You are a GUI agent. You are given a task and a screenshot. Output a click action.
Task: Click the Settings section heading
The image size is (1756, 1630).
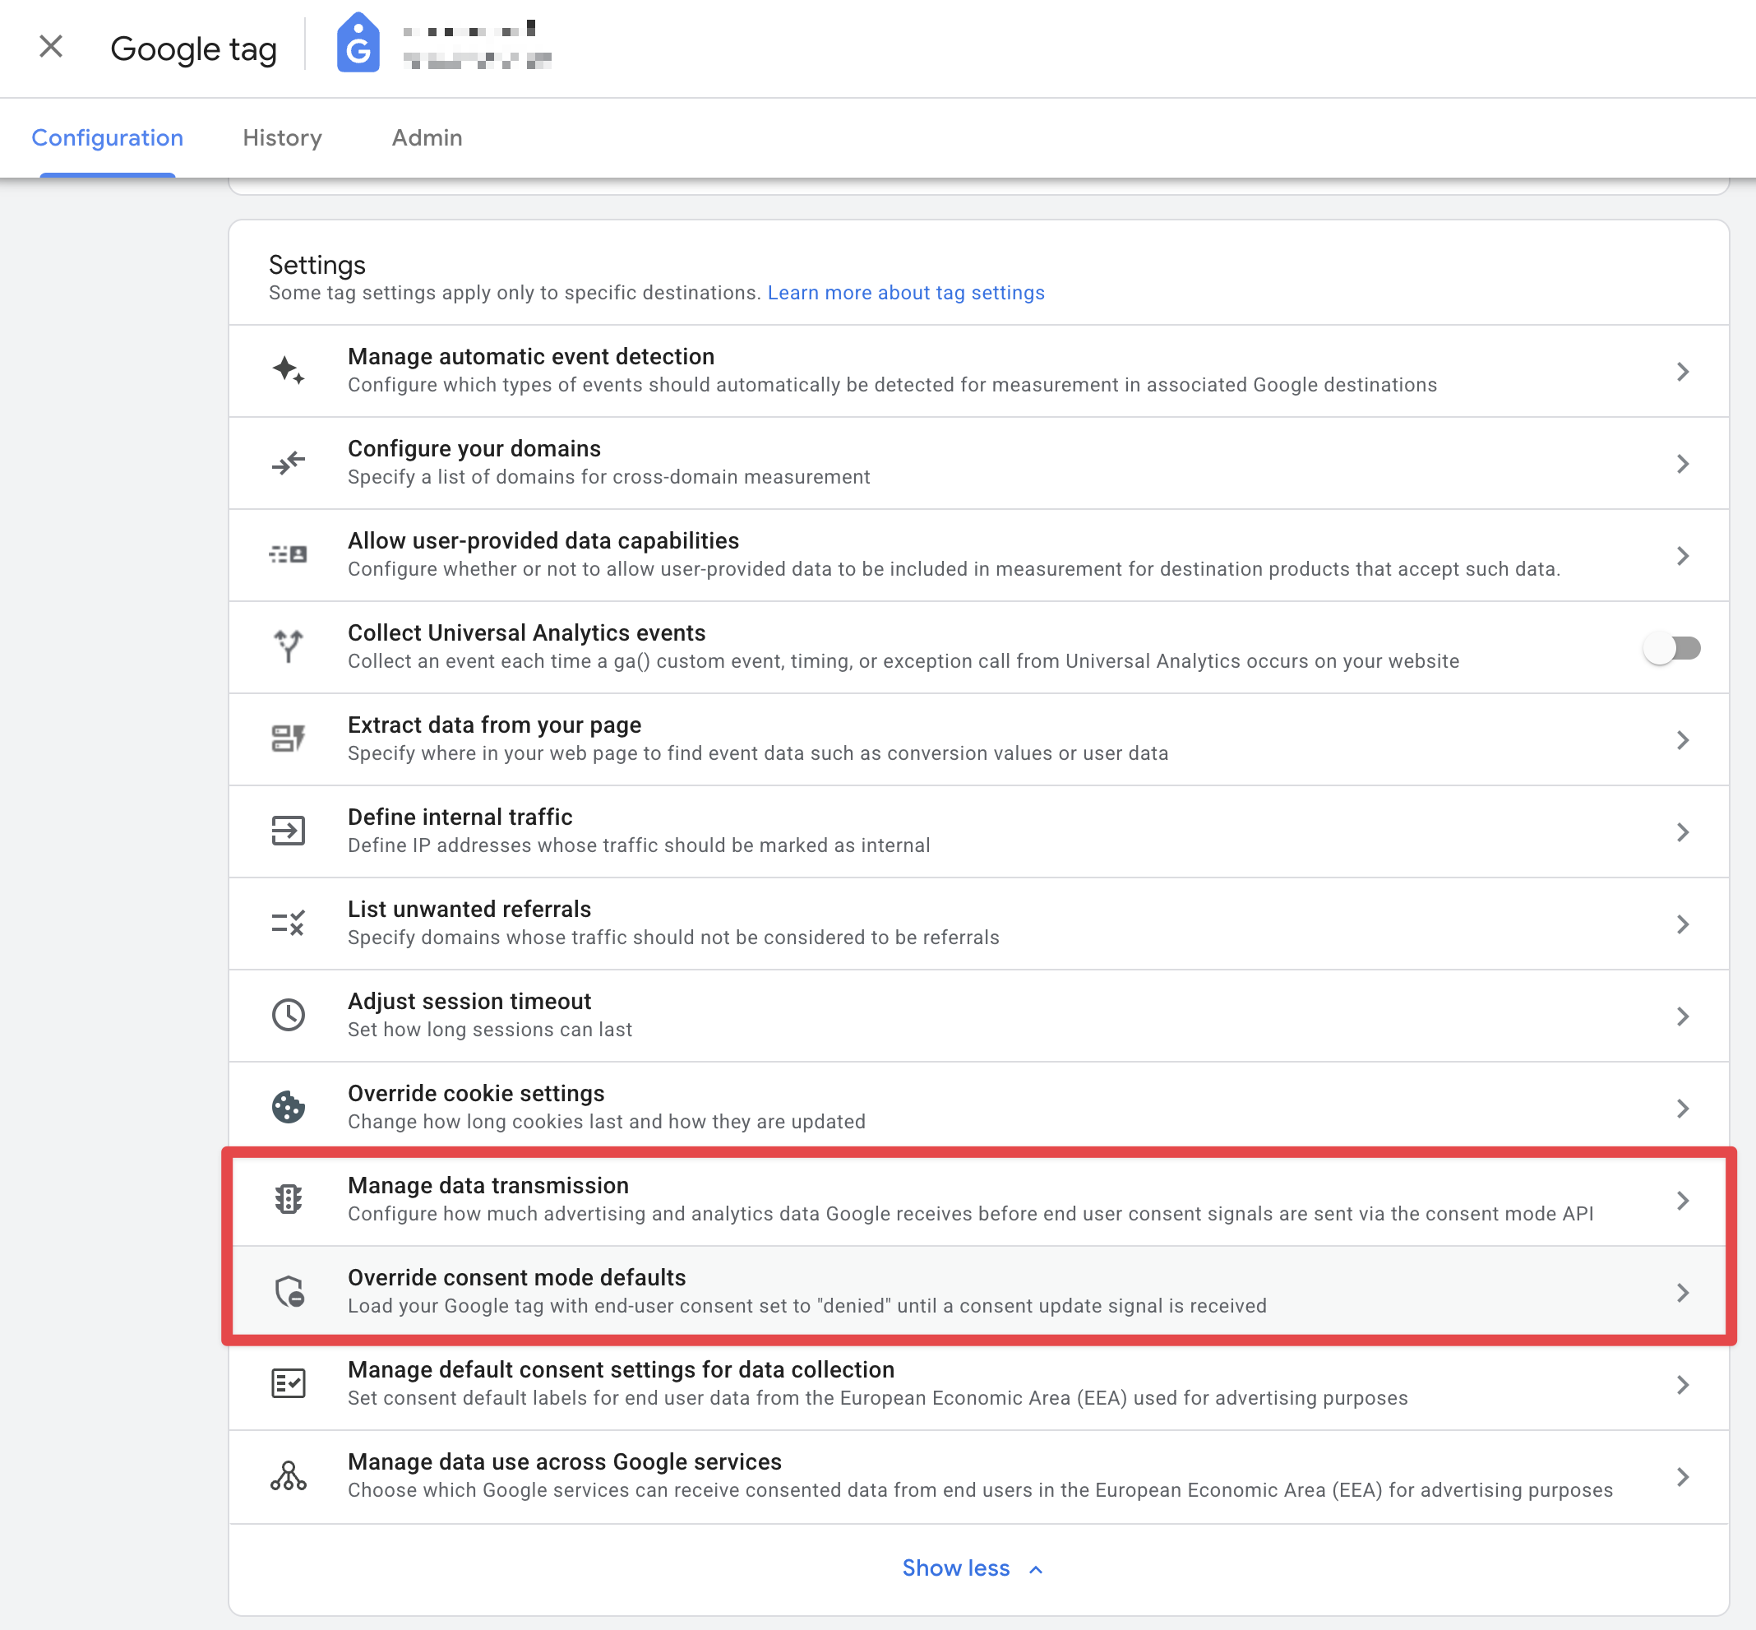pos(317,265)
